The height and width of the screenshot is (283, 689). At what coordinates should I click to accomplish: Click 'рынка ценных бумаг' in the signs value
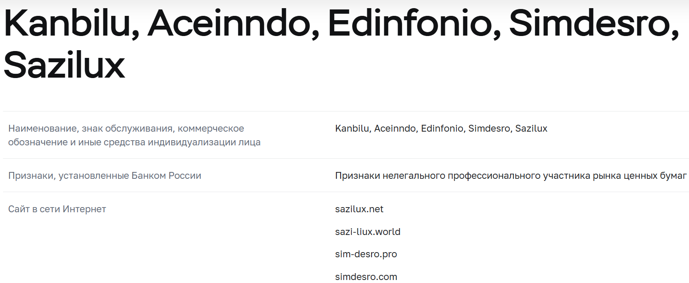(x=639, y=176)
